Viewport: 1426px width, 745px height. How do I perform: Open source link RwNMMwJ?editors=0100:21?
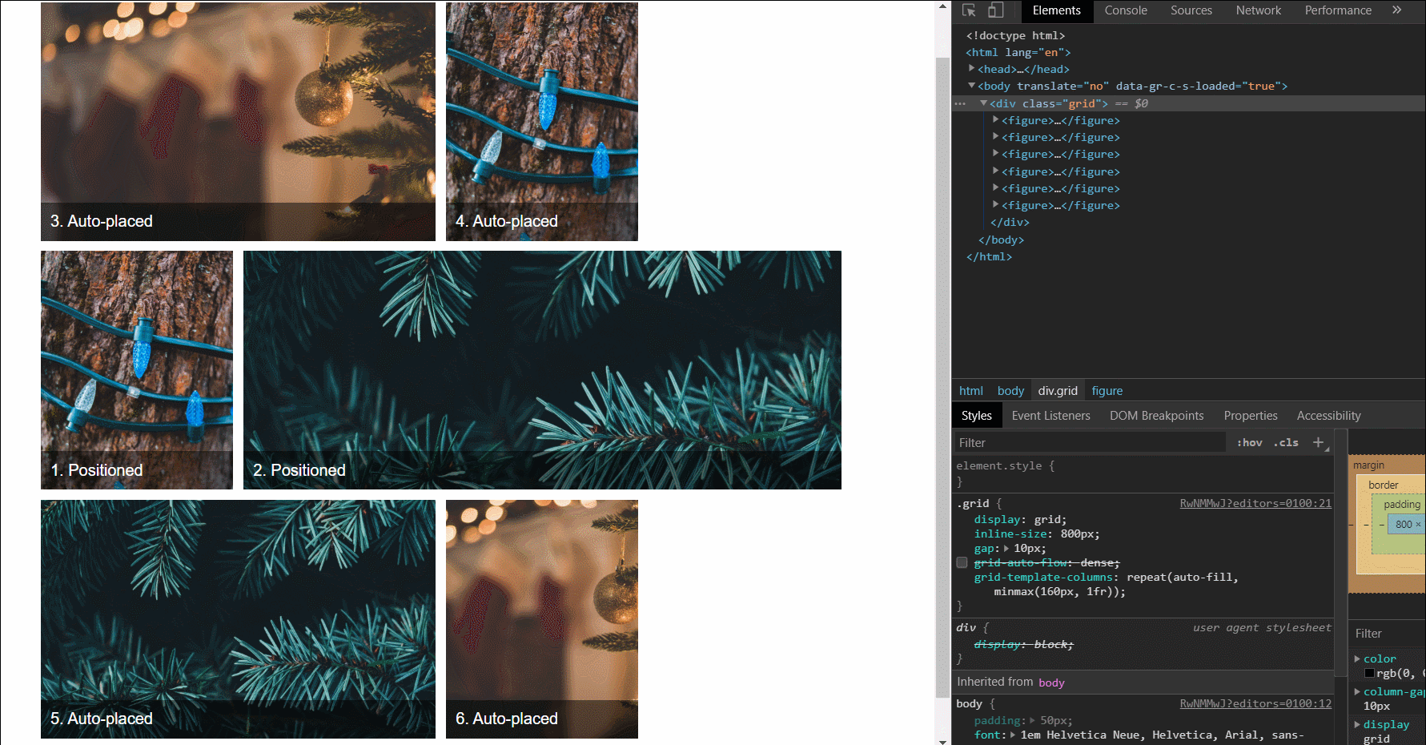[1255, 504]
